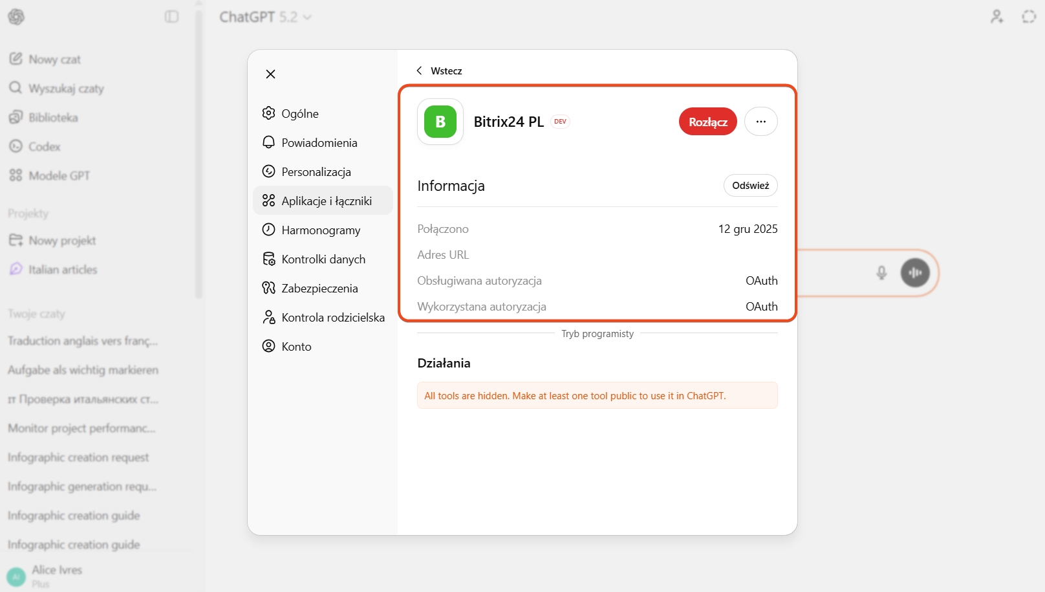Start voice mode with waveform icon

915,273
